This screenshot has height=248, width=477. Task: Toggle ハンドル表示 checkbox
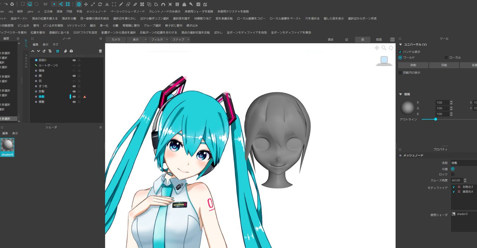(x=400, y=52)
